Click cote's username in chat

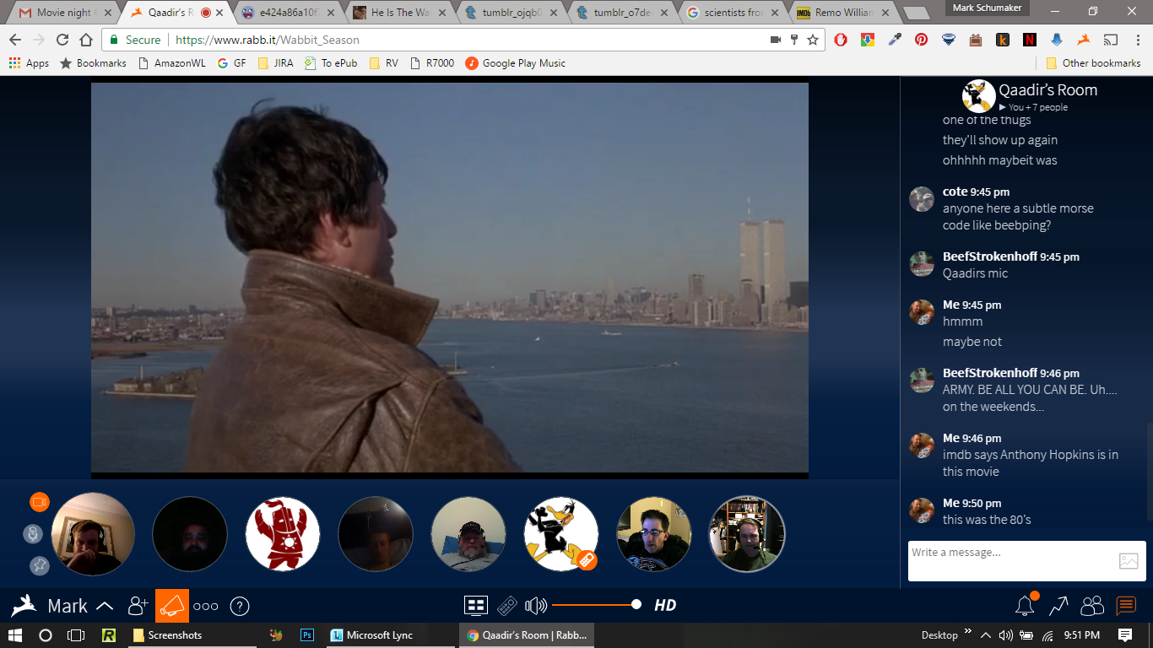[955, 192]
